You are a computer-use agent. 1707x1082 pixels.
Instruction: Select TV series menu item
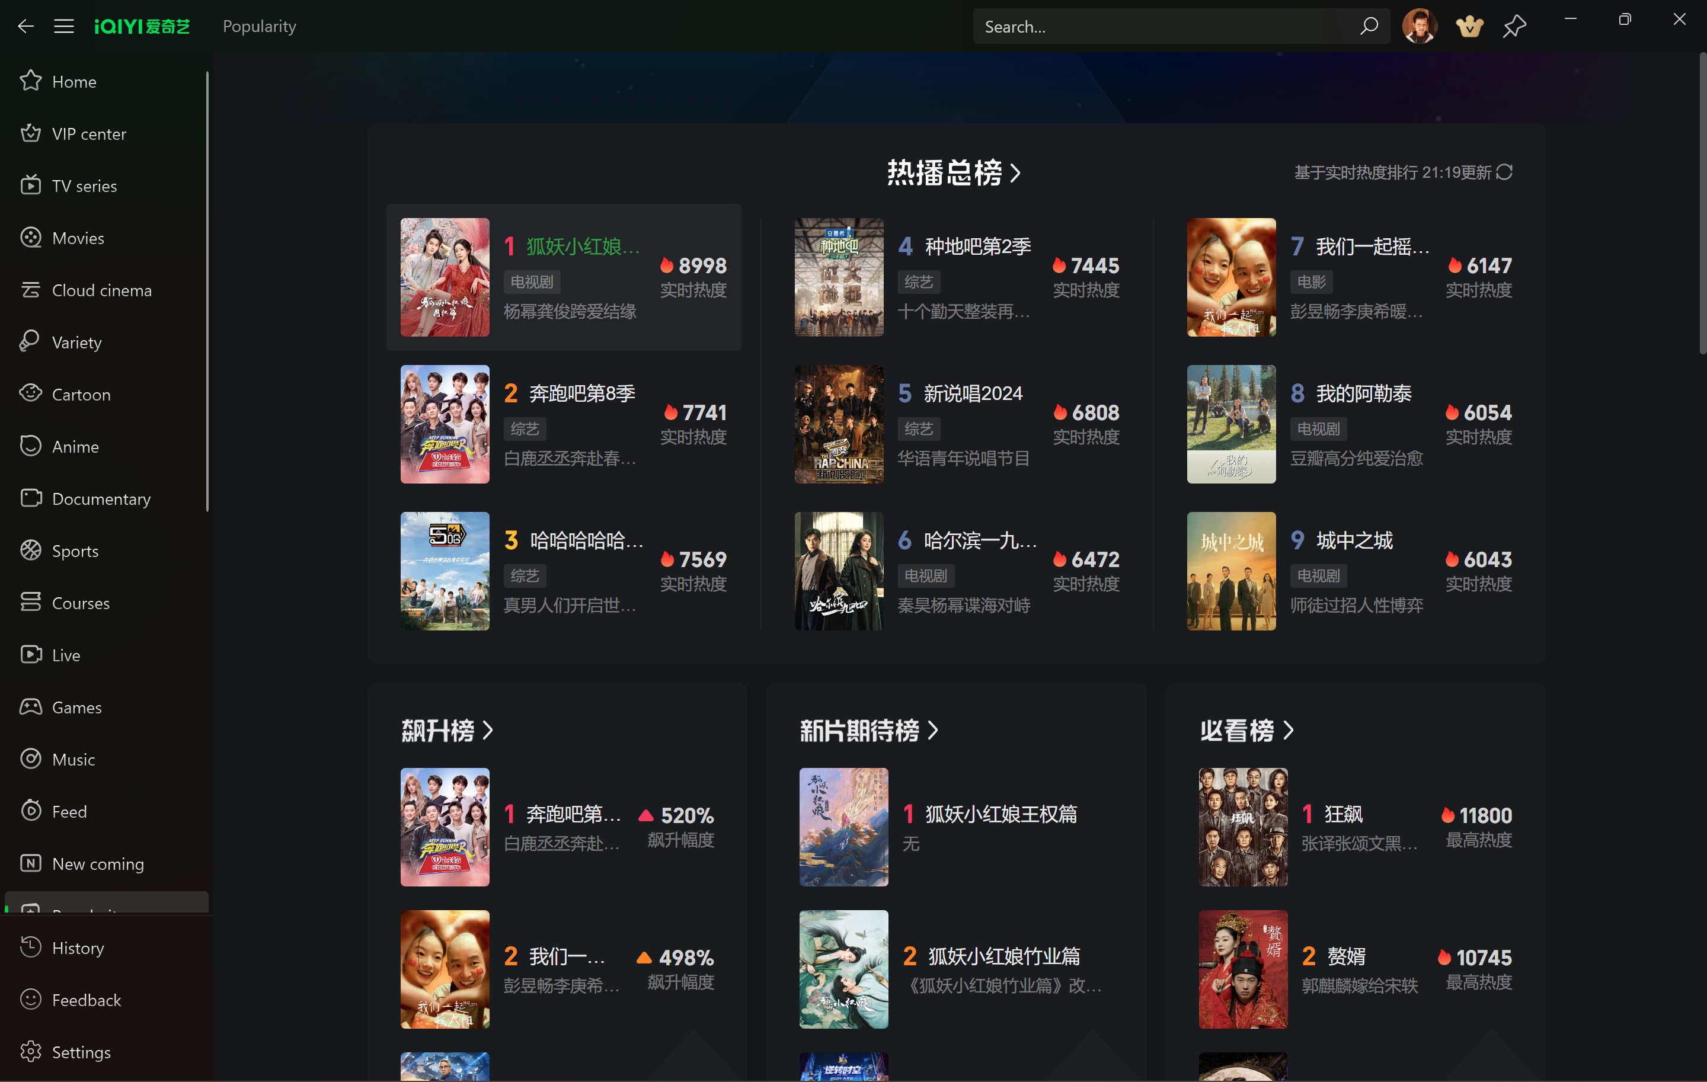(84, 185)
